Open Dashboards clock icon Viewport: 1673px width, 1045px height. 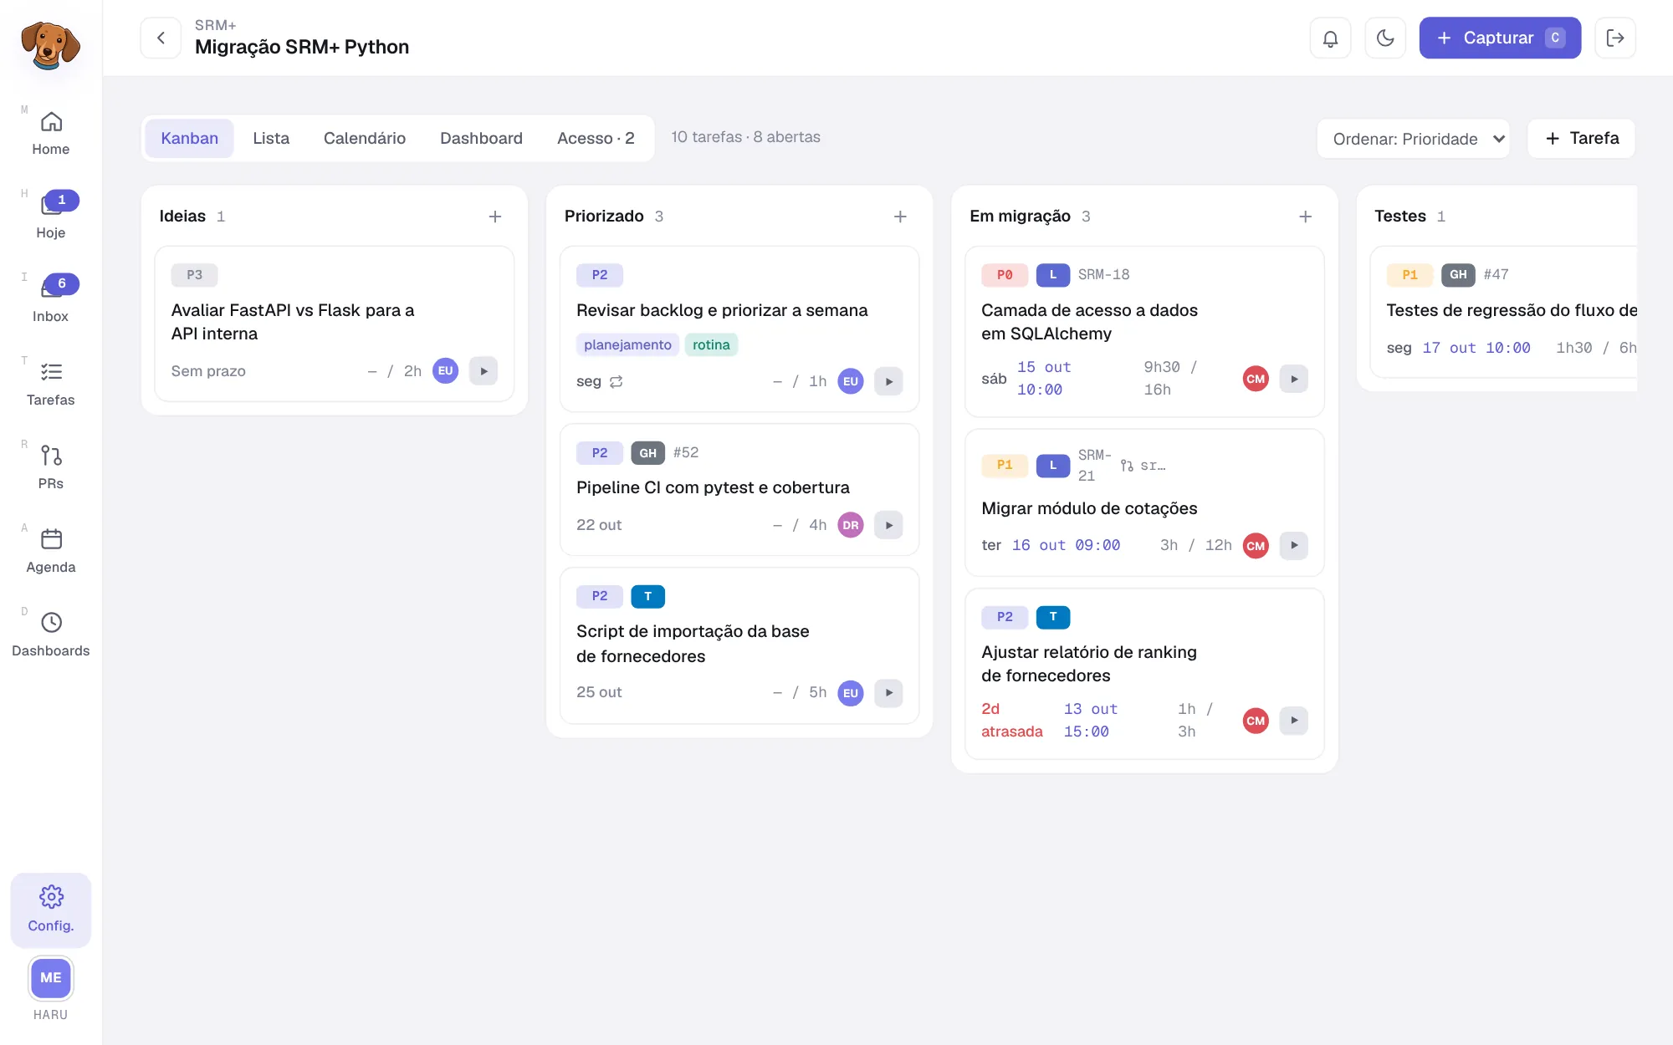point(51,635)
